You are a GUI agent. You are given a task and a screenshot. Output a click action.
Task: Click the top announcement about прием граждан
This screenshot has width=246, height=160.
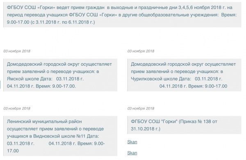click(122, 15)
